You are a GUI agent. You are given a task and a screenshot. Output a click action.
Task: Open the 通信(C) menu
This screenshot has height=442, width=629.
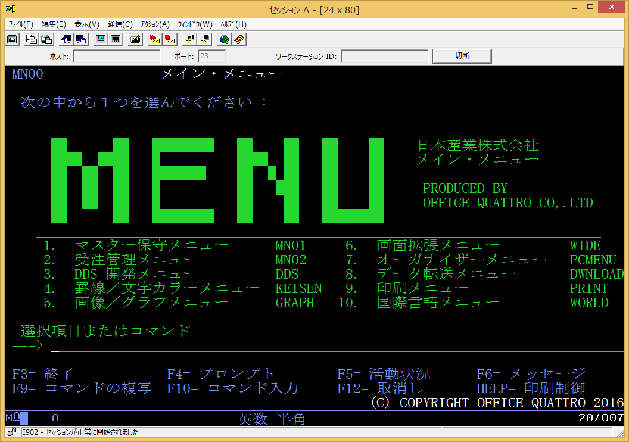click(120, 24)
